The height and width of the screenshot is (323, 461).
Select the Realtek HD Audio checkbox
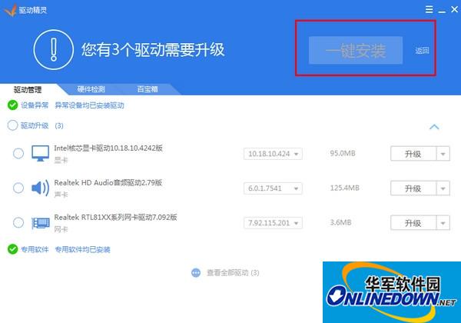tap(18, 188)
